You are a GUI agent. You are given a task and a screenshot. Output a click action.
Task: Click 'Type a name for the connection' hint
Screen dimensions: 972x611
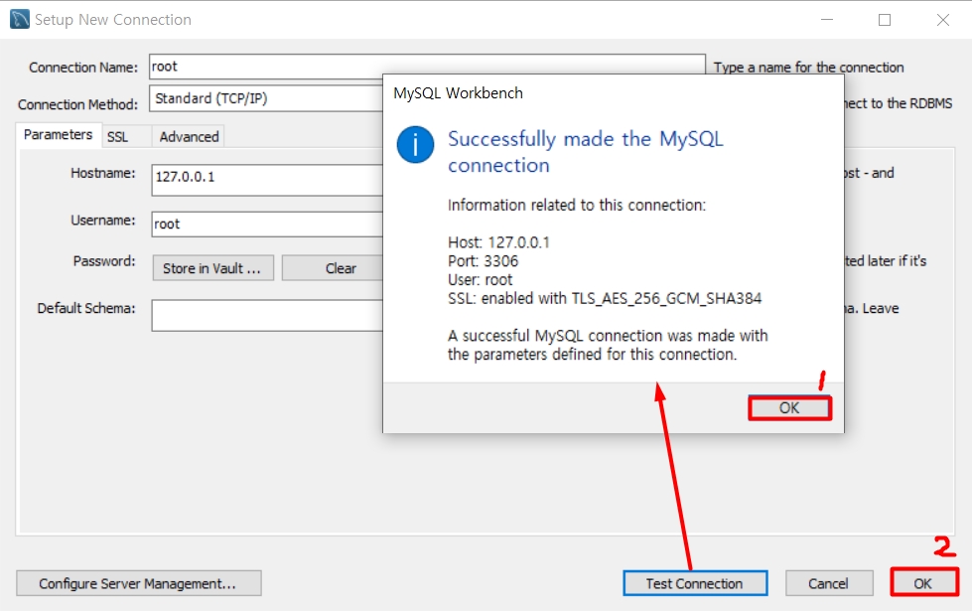[808, 67]
